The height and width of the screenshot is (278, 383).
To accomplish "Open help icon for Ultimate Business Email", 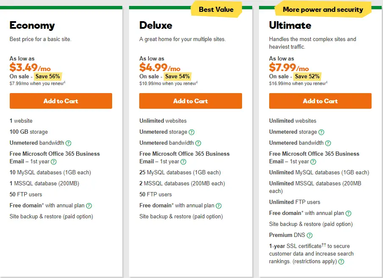I will [x=313, y=162].
